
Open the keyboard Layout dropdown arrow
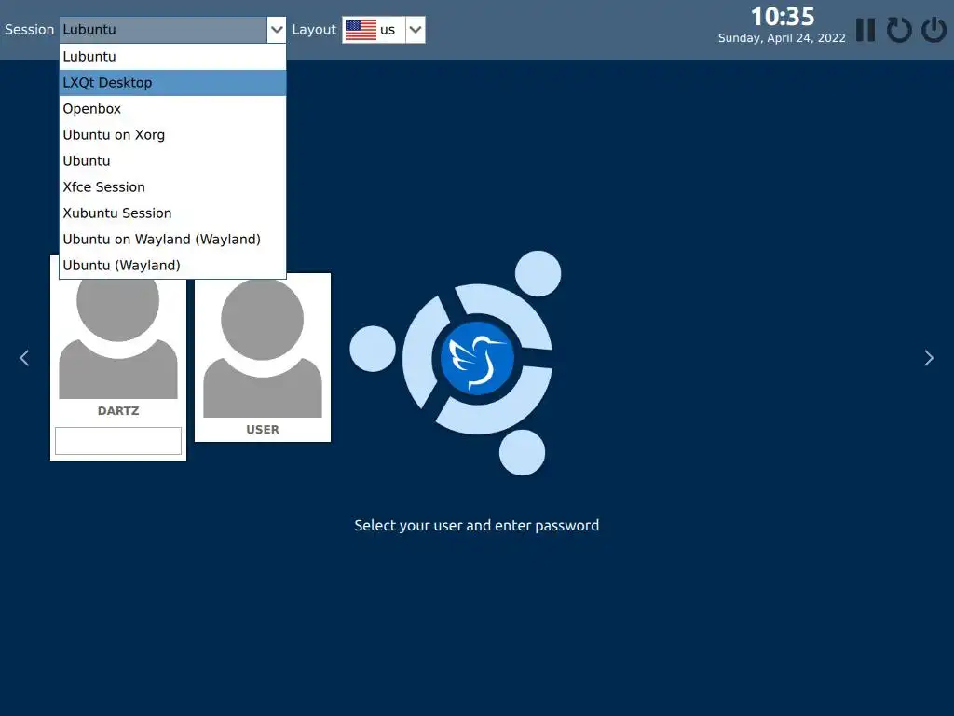416,30
